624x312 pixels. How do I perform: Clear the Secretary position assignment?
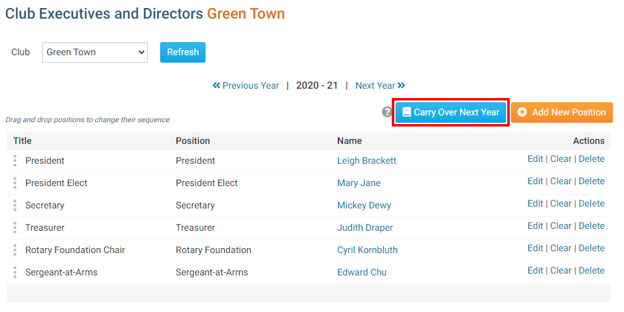(x=561, y=203)
